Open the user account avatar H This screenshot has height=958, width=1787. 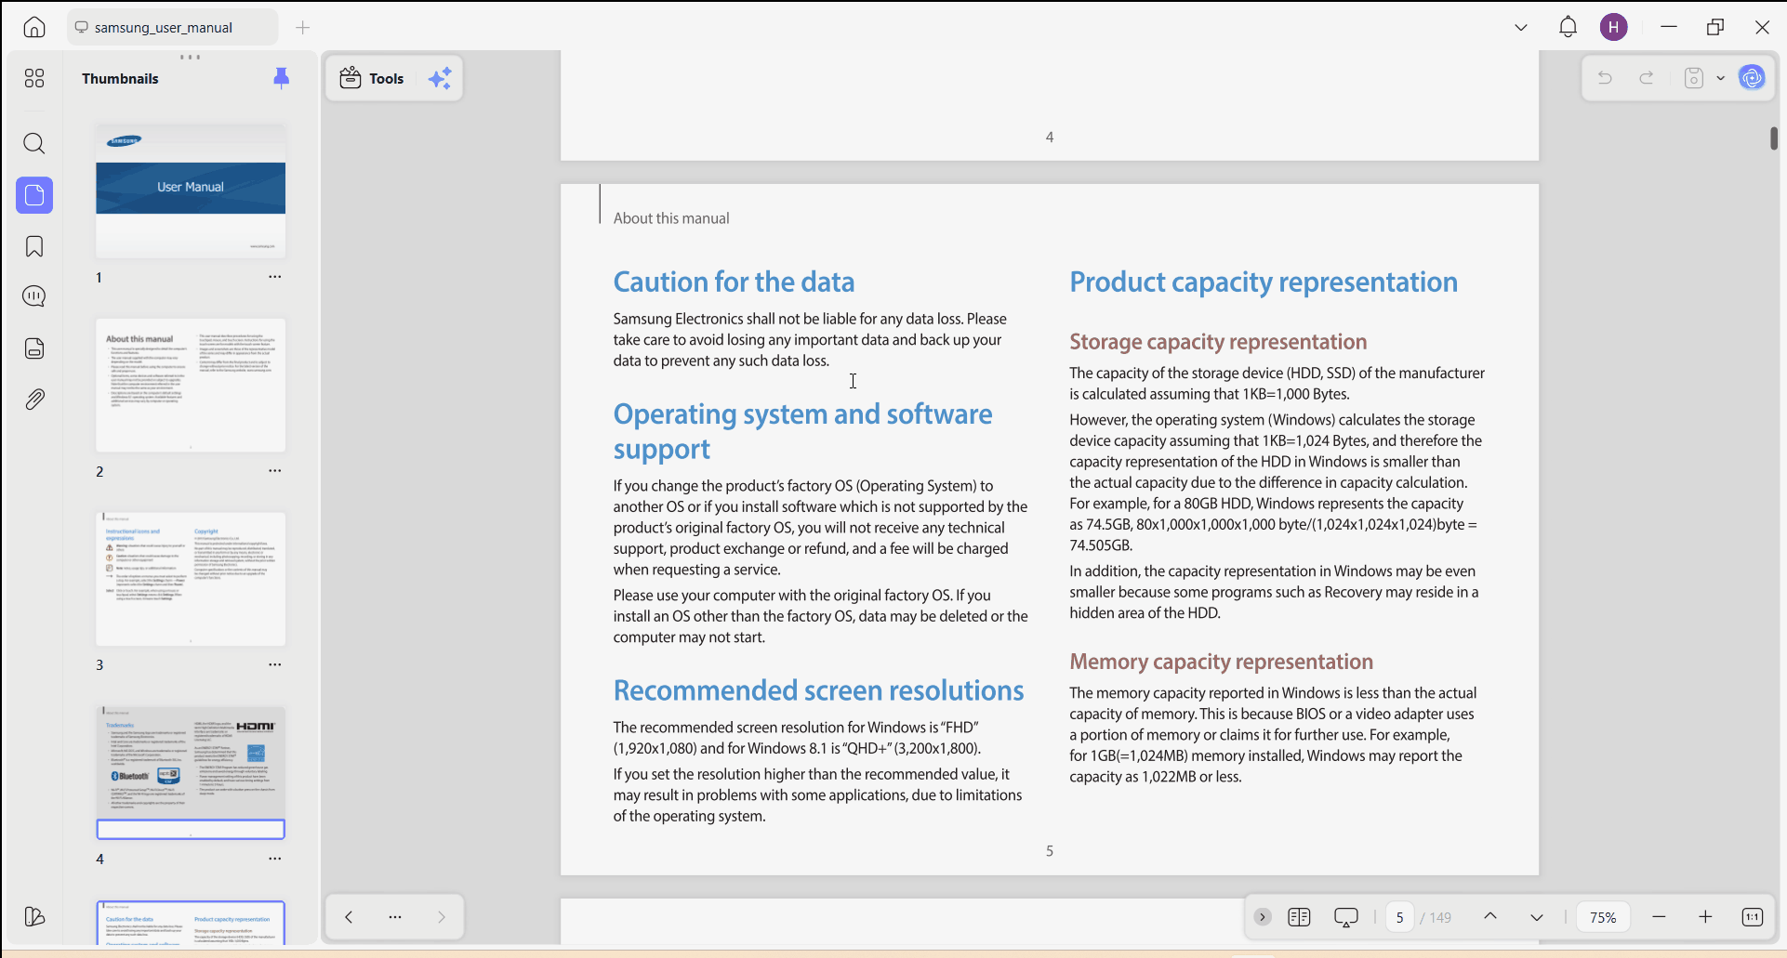[x=1614, y=27]
